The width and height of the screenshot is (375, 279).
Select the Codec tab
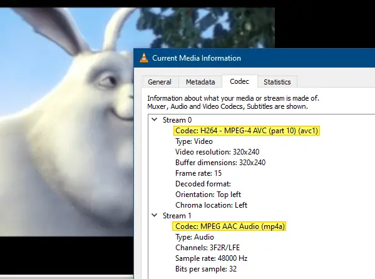click(239, 81)
